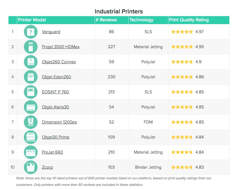Click the Printer Model column header
This screenshot has height=190, width=237.
[x=32, y=20]
